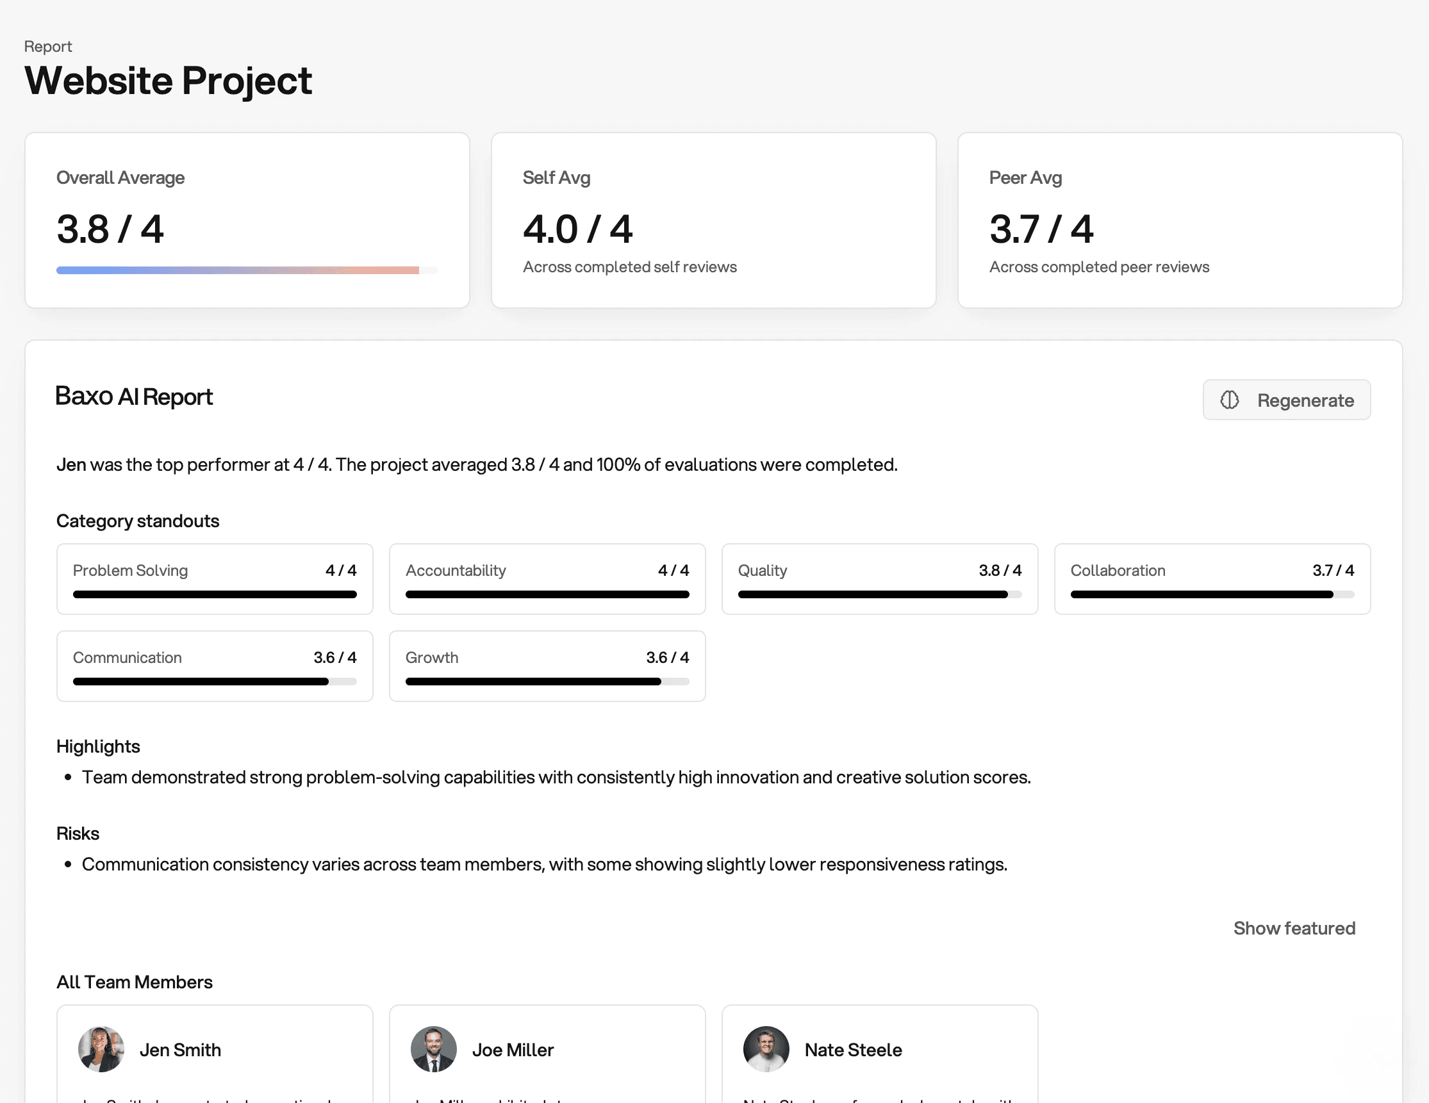This screenshot has width=1429, height=1103.
Task: Click the Nate Steele profile photo
Action: point(766,1049)
